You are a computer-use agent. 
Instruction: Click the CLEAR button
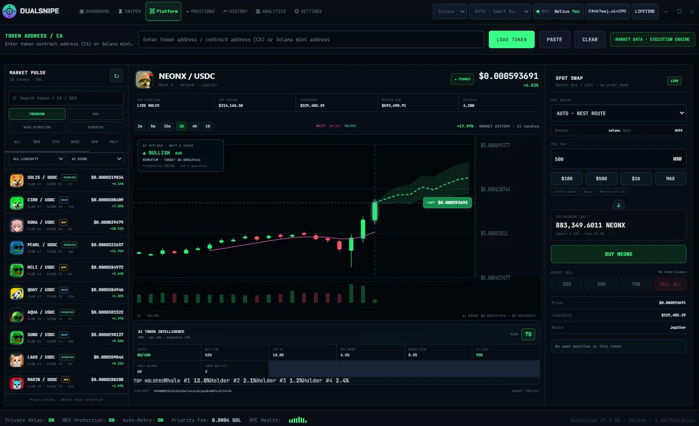click(x=590, y=39)
